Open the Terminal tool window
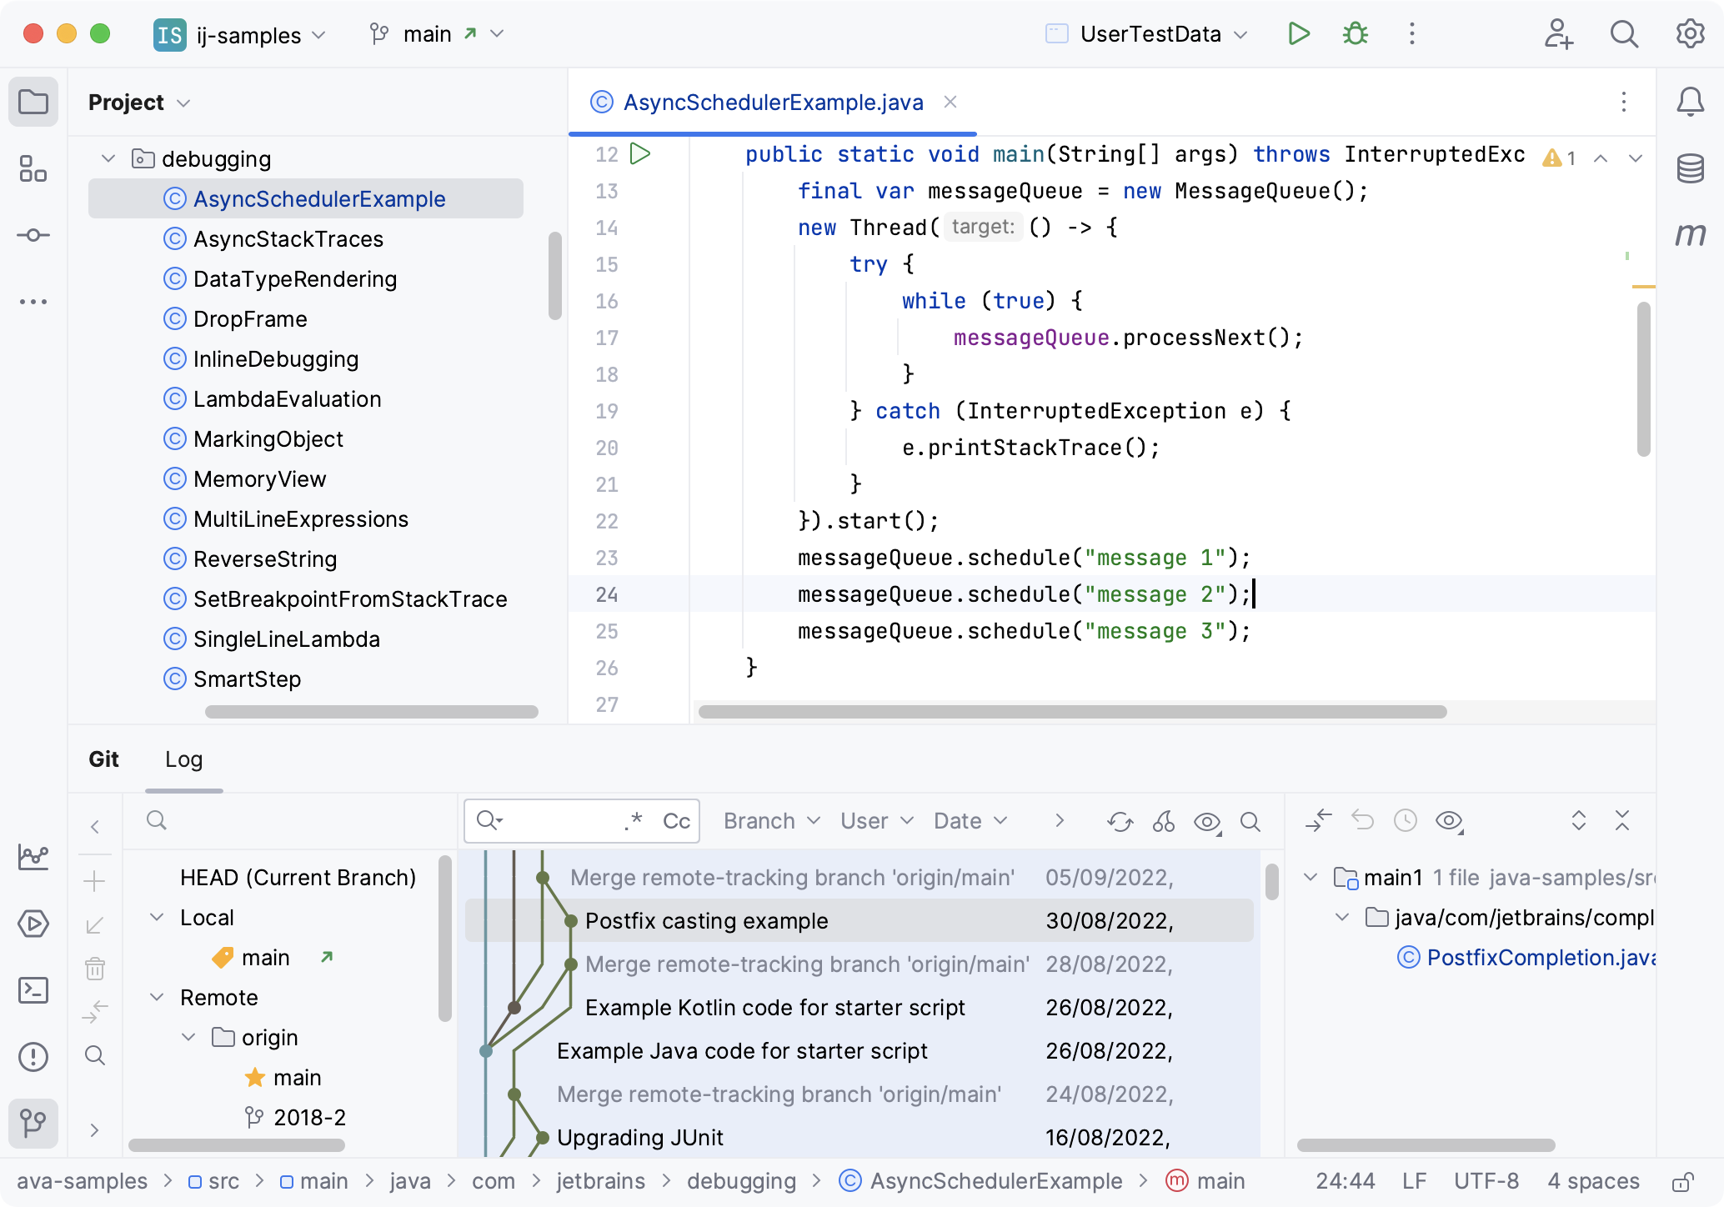Screen dimensions: 1724x1207 tap(33, 990)
